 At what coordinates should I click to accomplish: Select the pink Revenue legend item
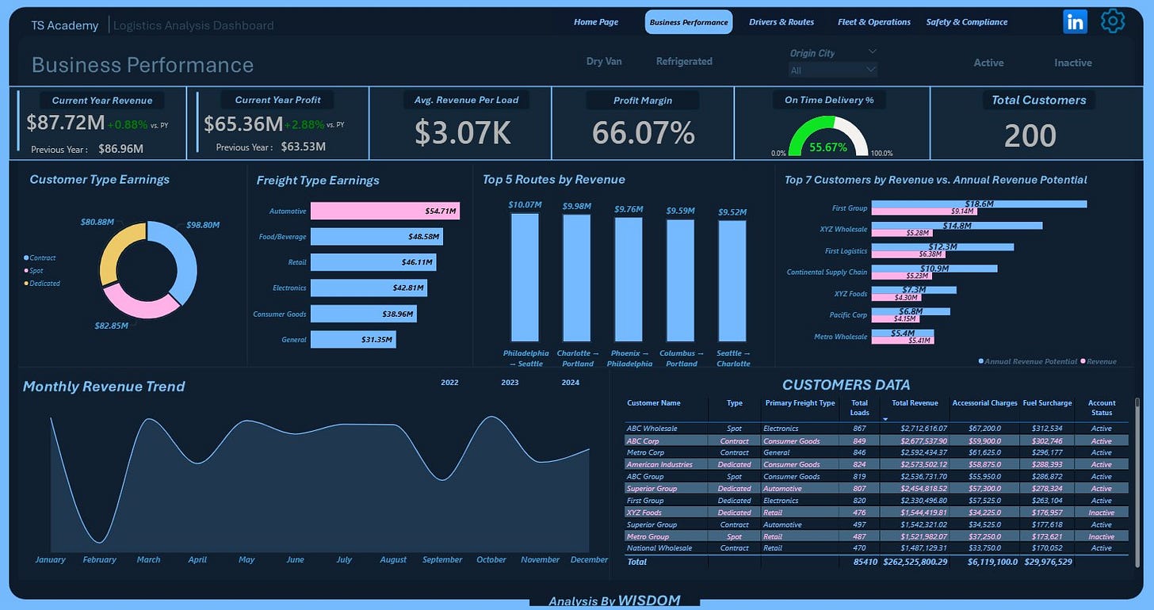pyautogui.click(x=1098, y=361)
